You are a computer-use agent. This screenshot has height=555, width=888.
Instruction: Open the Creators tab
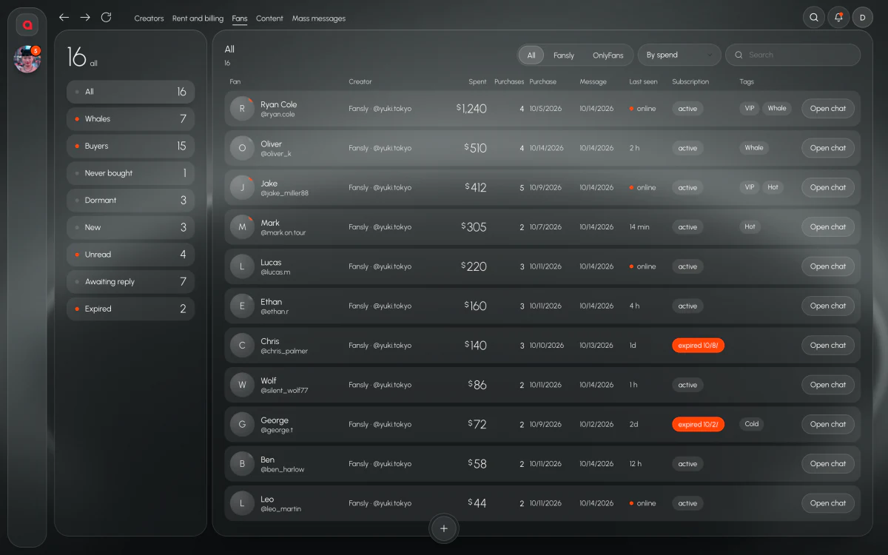click(x=149, y=18)
